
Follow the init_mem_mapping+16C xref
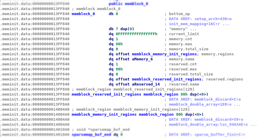point(194,24)
